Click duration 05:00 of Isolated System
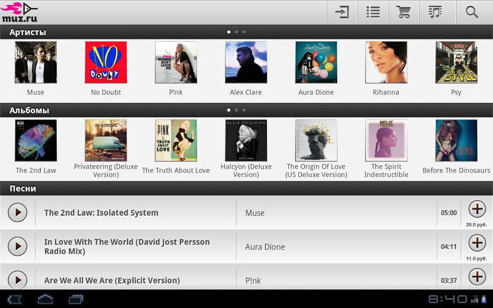This screenshot has width=493, height=308. click(x=449, y=213)
